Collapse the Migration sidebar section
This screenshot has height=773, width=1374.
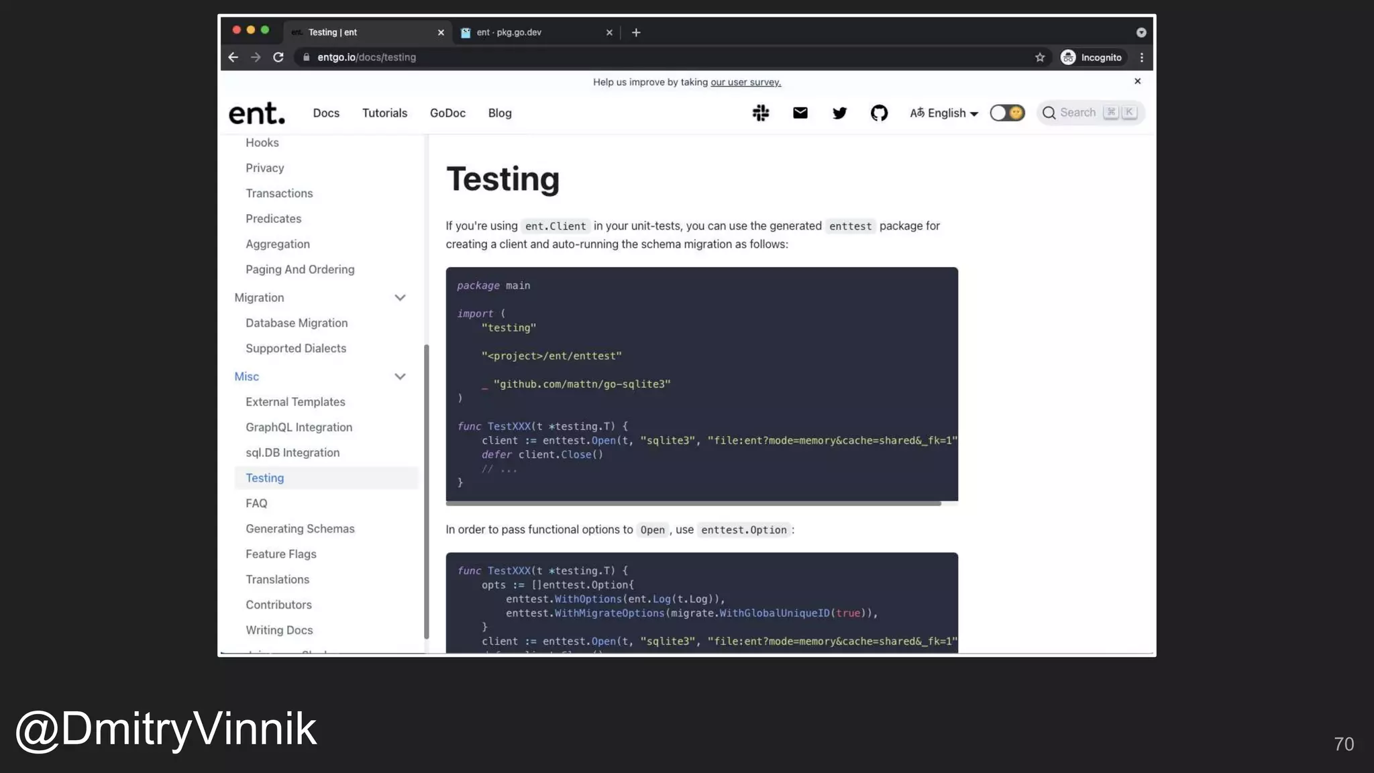click(400, 298)
